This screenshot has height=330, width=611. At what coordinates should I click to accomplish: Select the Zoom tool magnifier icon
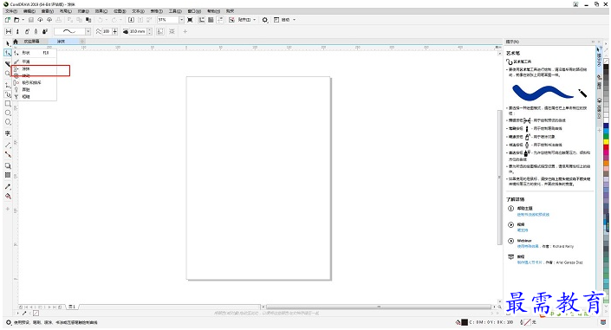click(x=8, y=74)
